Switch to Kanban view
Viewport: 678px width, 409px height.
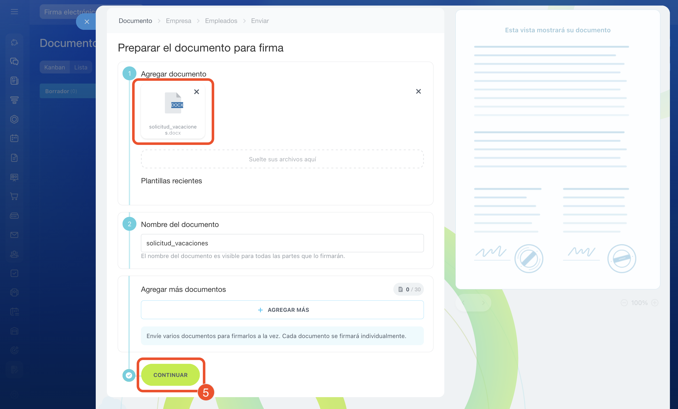pos(55,67)
